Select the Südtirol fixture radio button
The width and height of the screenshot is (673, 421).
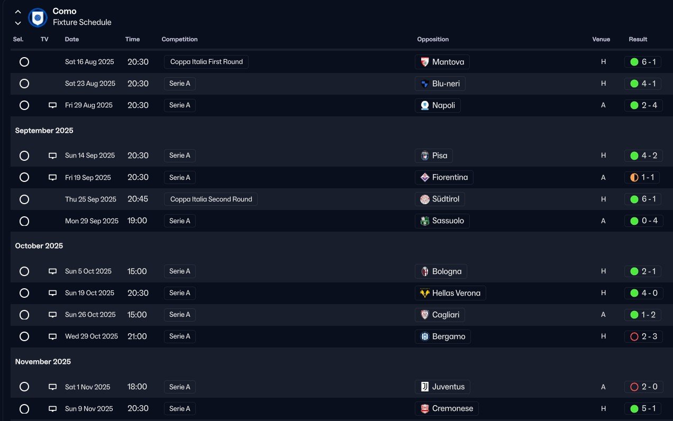coord(24,199)
